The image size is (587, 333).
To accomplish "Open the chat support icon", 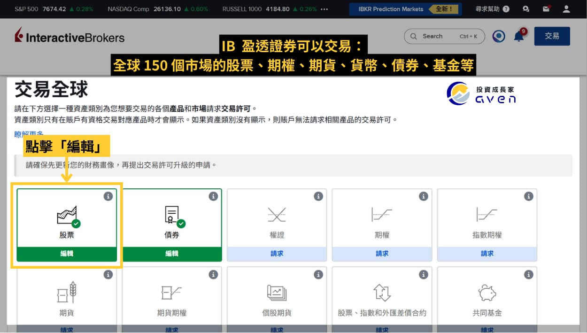I will tap(526, 8).
